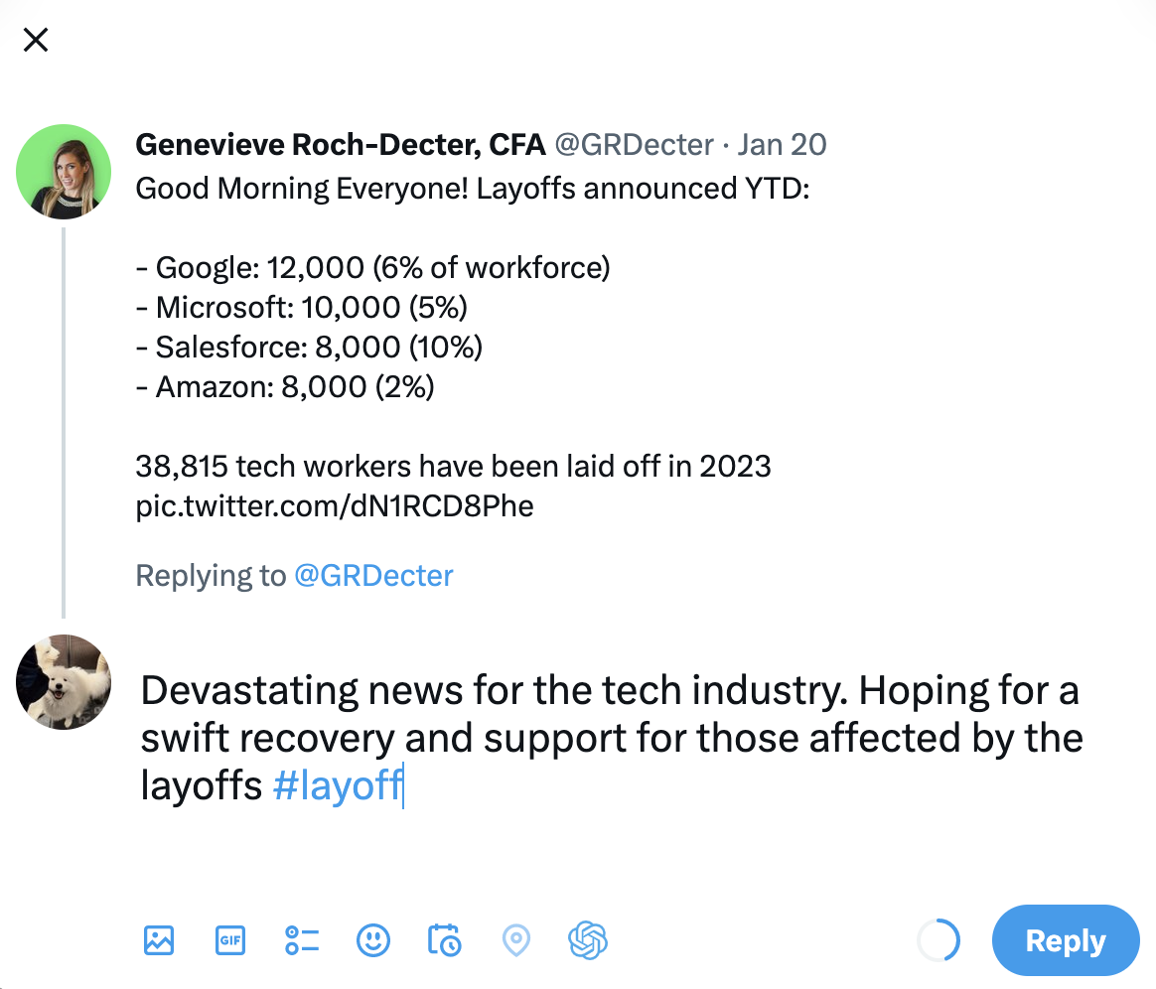Open the poll creation tool
The image size is (1156, 989).
[301, 939]
